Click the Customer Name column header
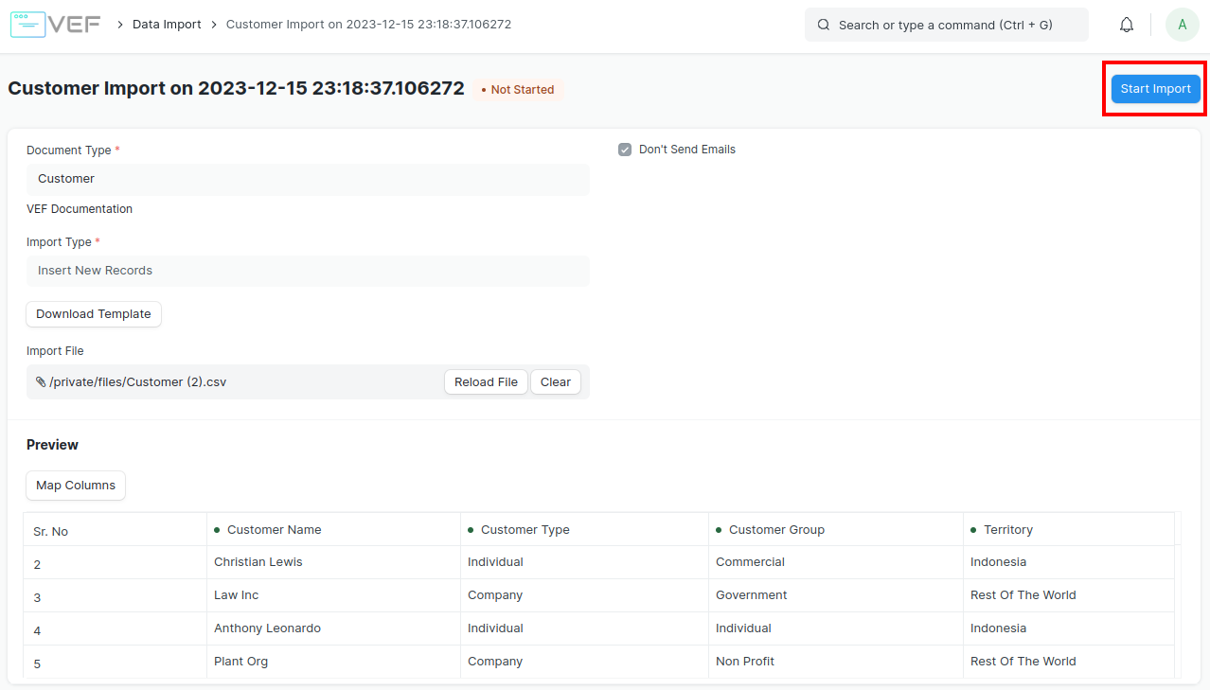This screenshot has height=690, width=1210. click(x=333, y=530)
